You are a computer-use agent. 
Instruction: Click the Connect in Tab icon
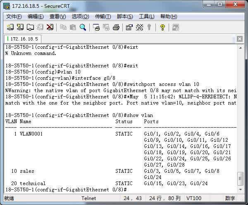tap(30, 27)
